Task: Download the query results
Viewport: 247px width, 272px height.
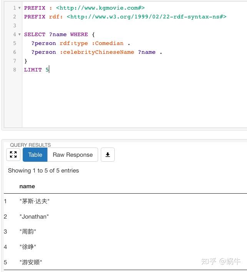Action: tap(108, 154)
